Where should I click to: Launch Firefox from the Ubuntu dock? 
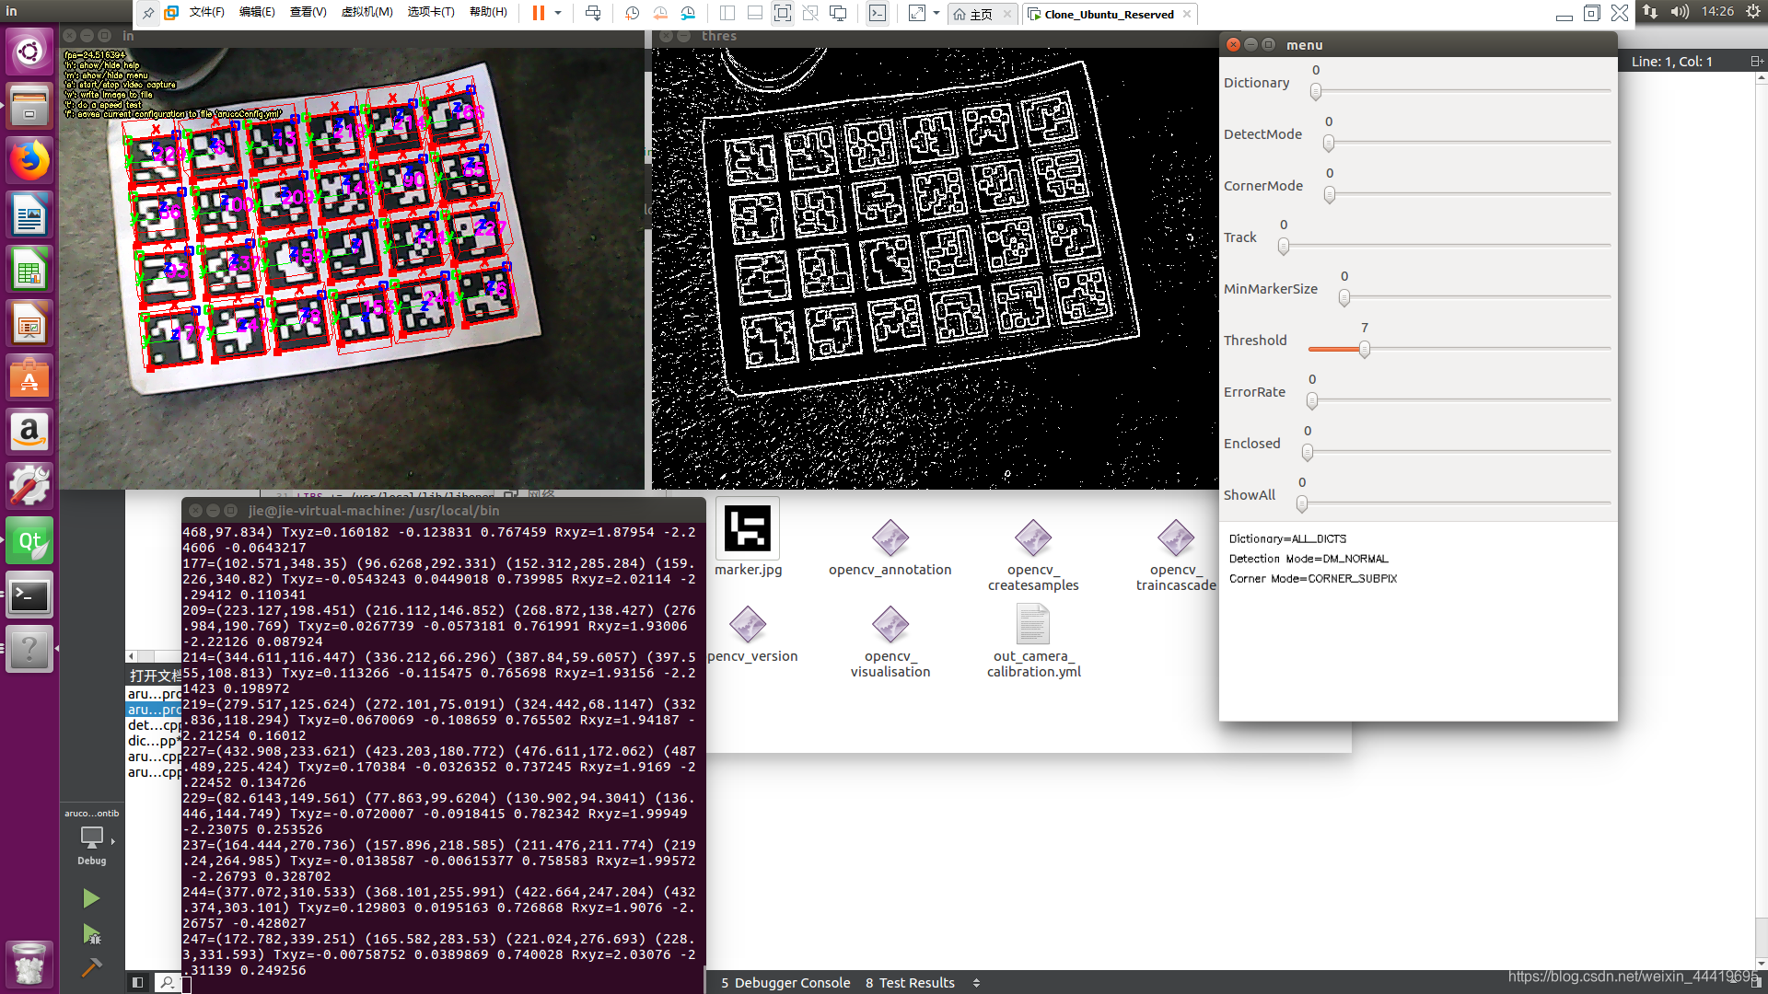(29, 160)
